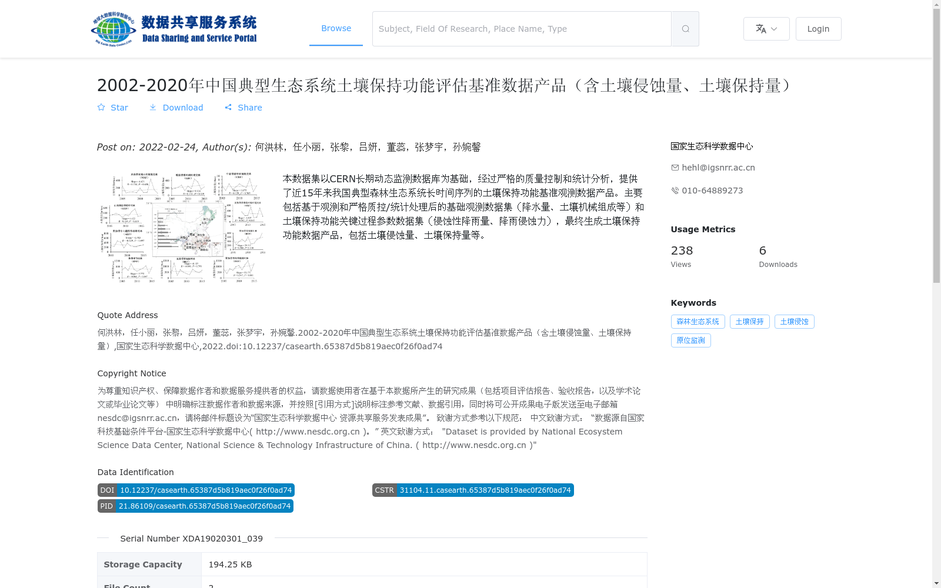Click the CSTR badge 31104.11.casearth identifier
Screen dimensions: 941x588
(473, 490)
